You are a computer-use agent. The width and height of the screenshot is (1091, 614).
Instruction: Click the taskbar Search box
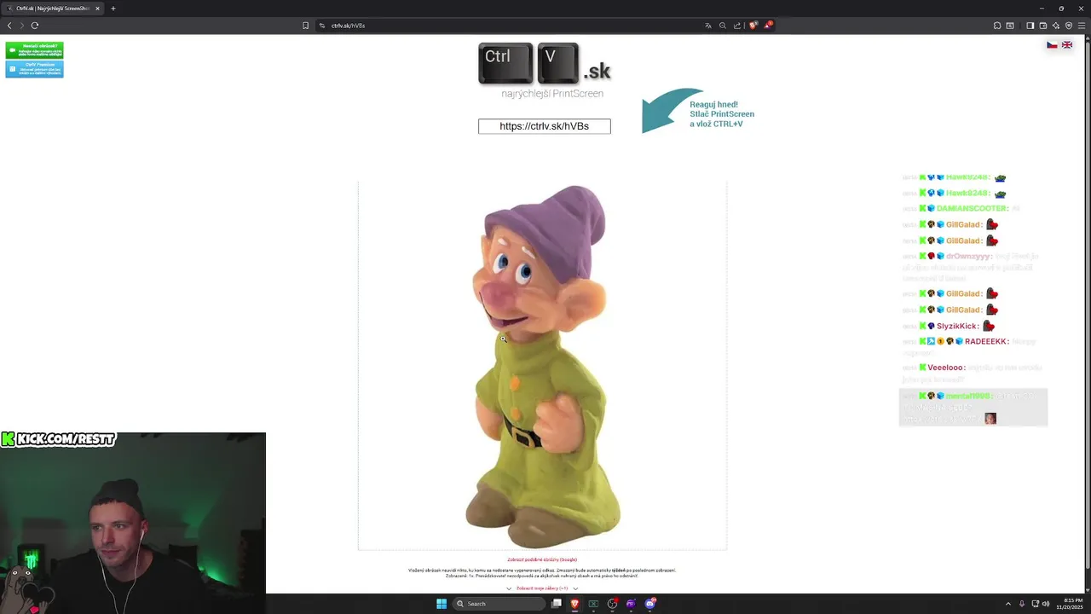(x=498, y=604)
